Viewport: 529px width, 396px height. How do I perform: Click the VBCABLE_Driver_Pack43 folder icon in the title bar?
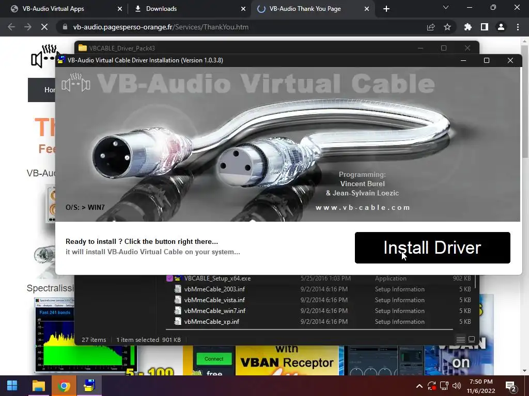pos(82,48)
